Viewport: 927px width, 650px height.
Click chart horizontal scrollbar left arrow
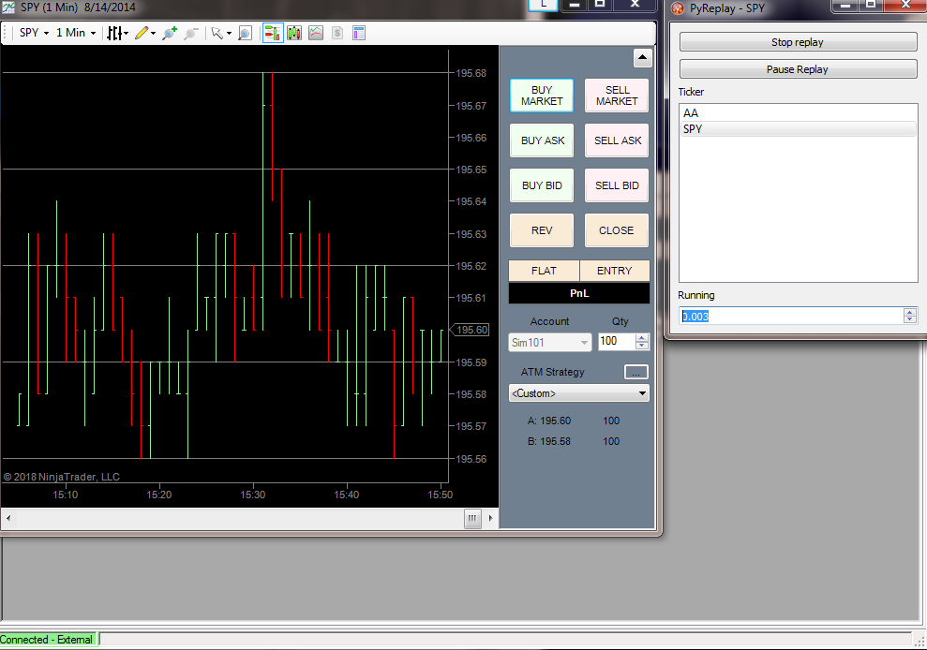[x=8, y=518]
